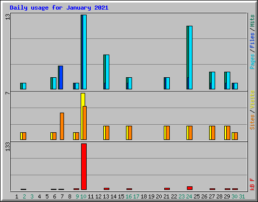This screenshot has width=258, height=202.
Task: Click the tall red KB bar for day 10
Action: pos(84,167)
